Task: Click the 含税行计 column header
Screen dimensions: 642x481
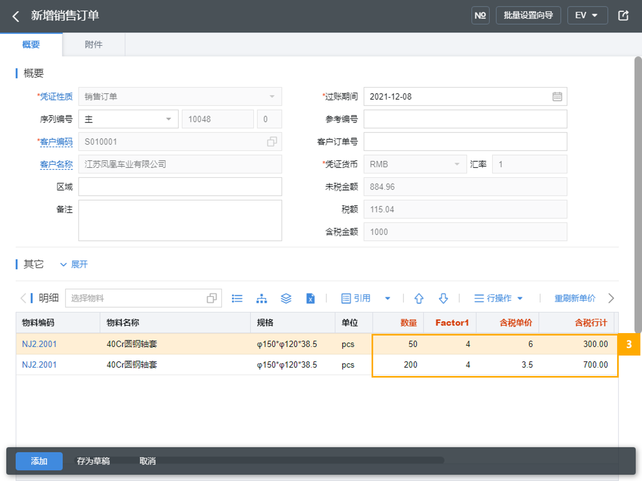Action: coord(577,323)
